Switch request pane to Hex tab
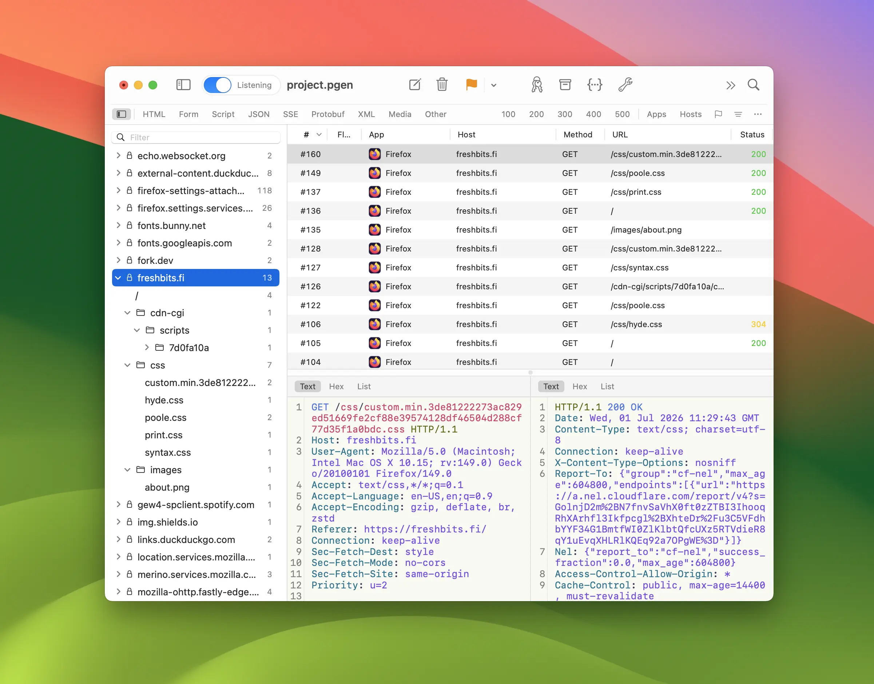 336,386
